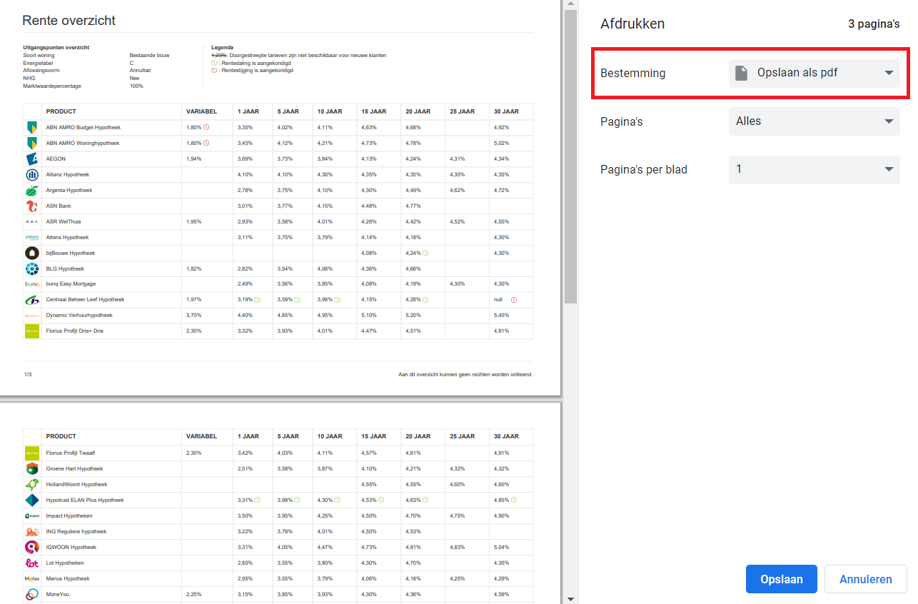The image size is (918, 604).
Task: Click the Allianz Hypotheek logo
Action: click(31, 174)
